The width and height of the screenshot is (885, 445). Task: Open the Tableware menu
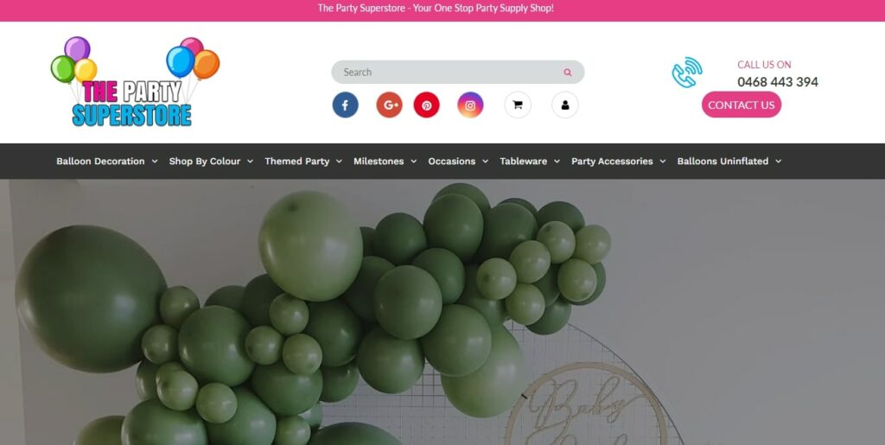click(530, 162)
